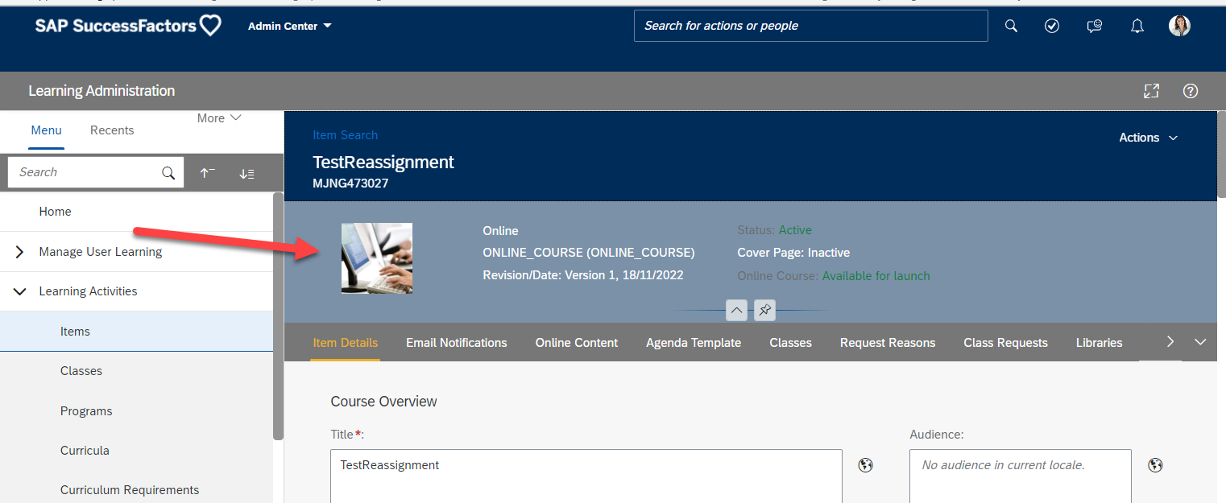Open the Agenda Template tab
This screenshot has width=1226, height=503.
tap(694, 343)
